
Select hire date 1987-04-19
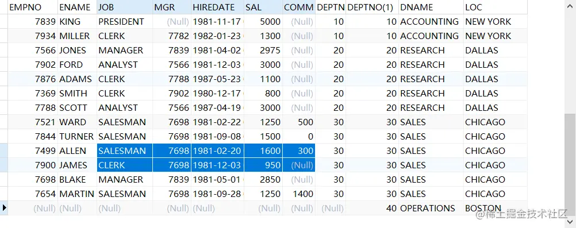pyautogui.click(x=217, y=107)
